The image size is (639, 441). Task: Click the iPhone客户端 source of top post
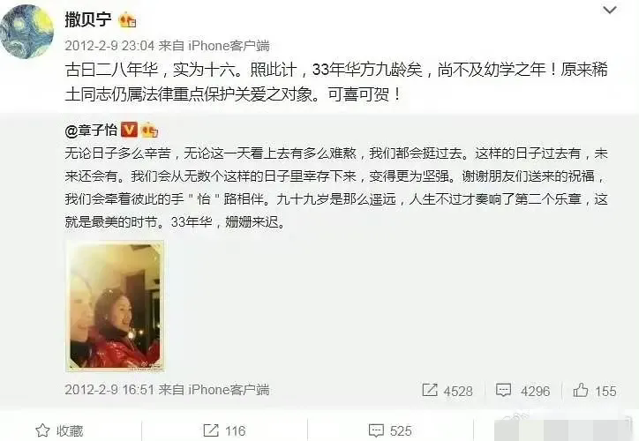229,46
